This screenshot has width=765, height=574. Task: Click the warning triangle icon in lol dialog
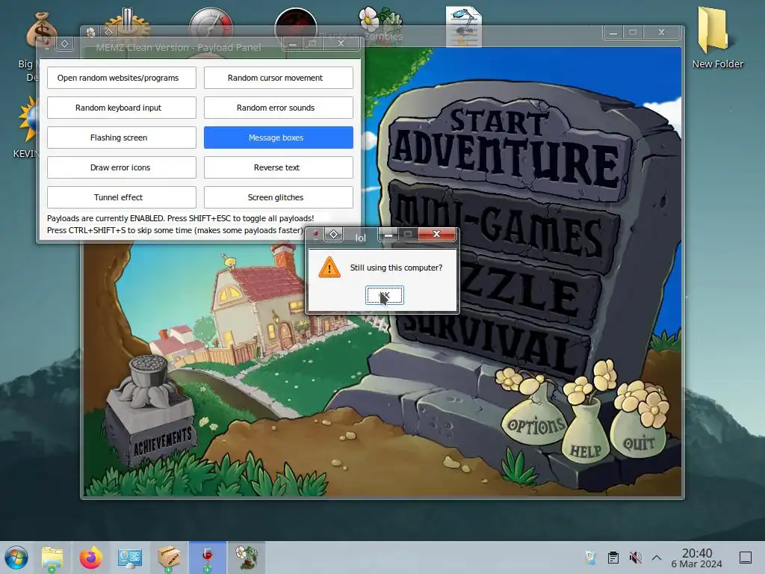pyautogui.click(x=329, y=268)
